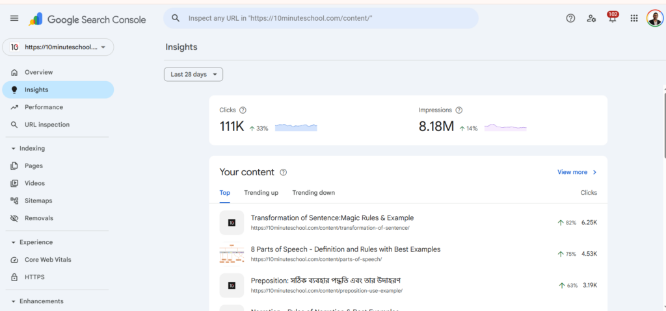The height and width of the screenshot is (311, 666).
Task: Switch to the Trending up tab
Action: (261, 193)
